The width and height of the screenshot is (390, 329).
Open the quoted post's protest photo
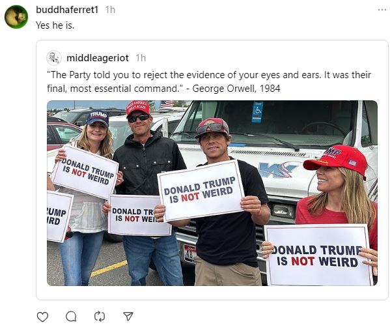212,193
